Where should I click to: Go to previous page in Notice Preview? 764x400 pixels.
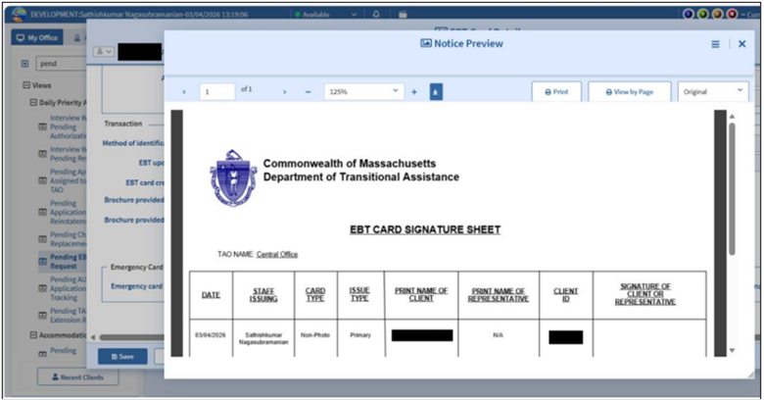(x=184, y=92)
